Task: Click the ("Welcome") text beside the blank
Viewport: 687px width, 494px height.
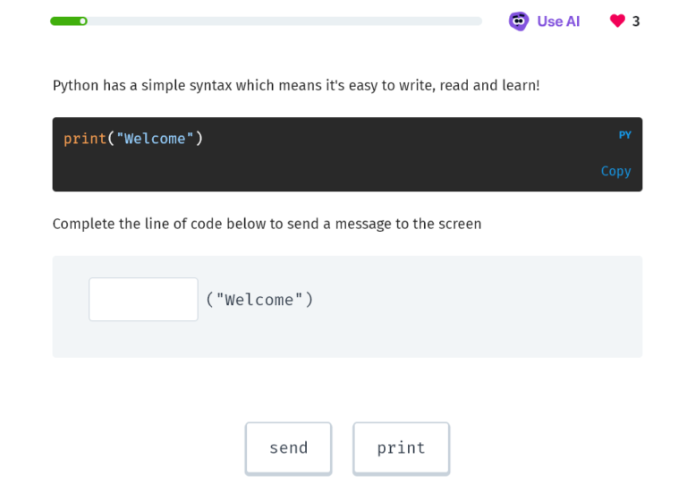Action: pyautogui.click(x=259, y=300)
